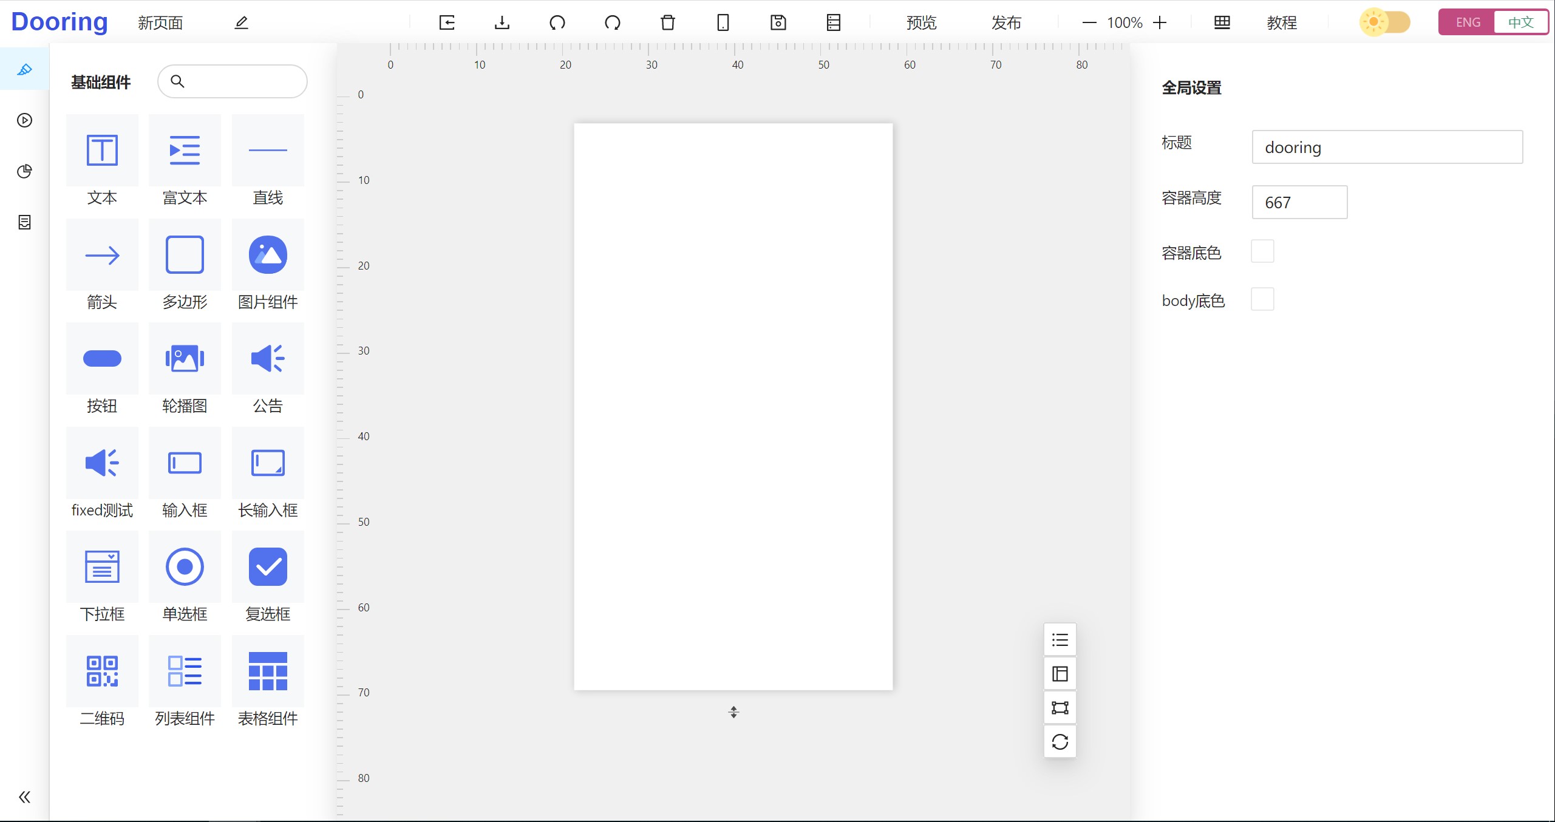Switch language to ENG
The height and width of the screenshot is (822, 1555).
pyautogui.click(x=1468, y=22)
